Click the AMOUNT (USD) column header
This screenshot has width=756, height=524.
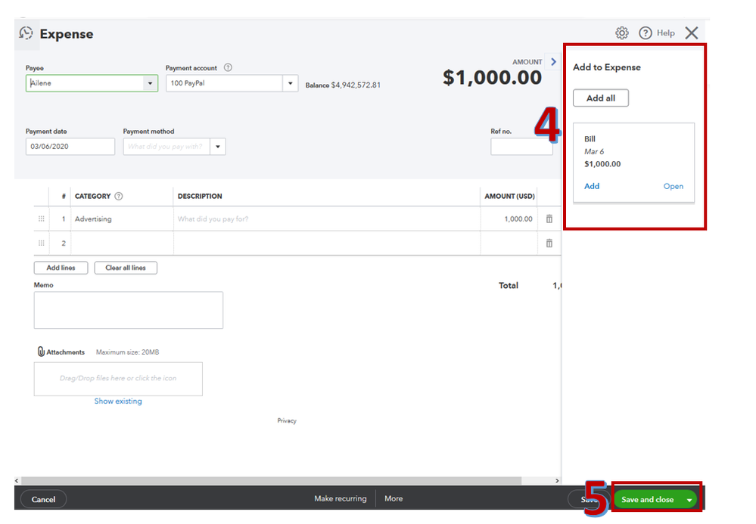coord(509,196)
